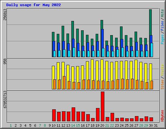Click the blue Files legend label

click(x=162, y=26)
